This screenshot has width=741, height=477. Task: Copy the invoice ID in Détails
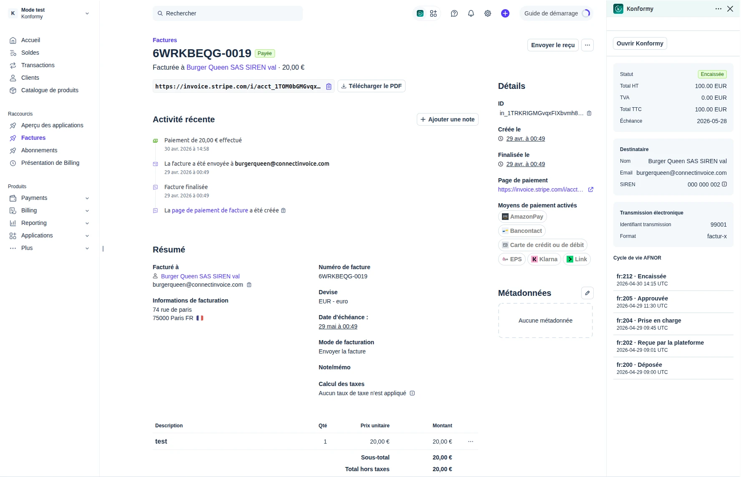[589, 113]
